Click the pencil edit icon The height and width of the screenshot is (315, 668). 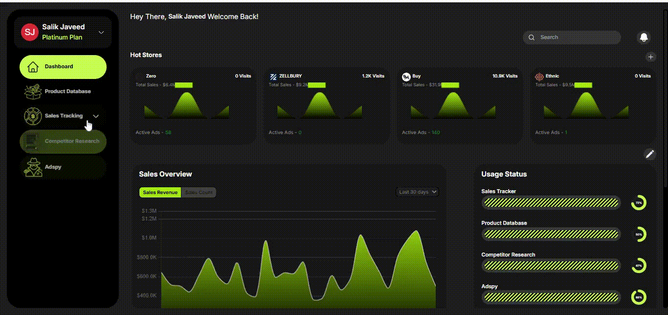[649, 154]
